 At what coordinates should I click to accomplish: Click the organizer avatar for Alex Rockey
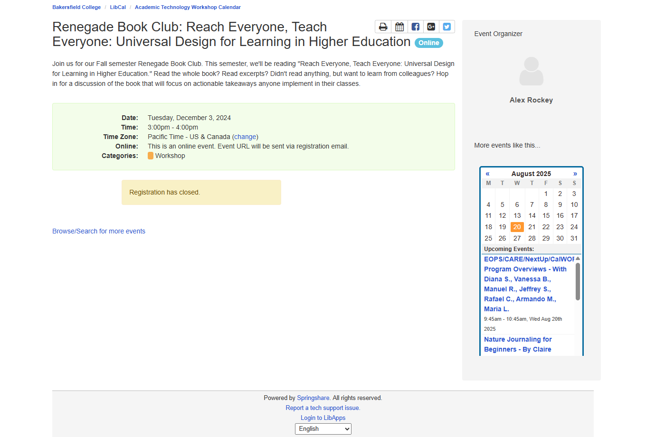pyautogui.click(x=531, y=72)
